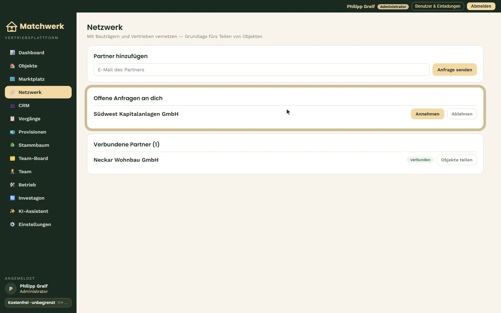Viewport: 501px width, 313px height.
Task: Click the verbunden status badge
Action: point(420,160)
